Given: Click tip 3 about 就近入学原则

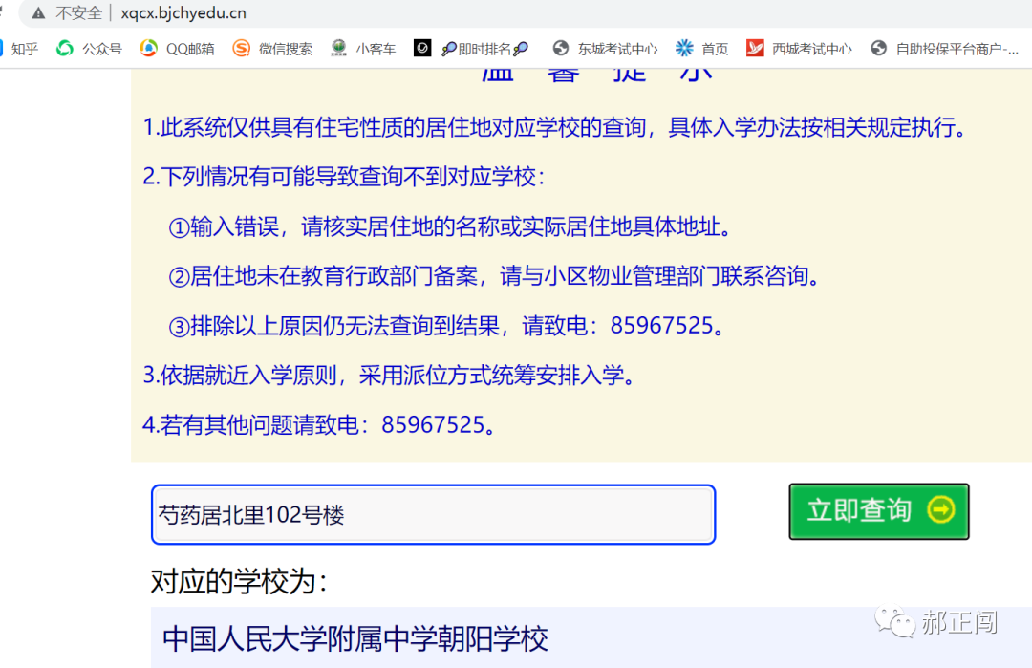Looking at the screenshot, I should [x=390, y=376].
